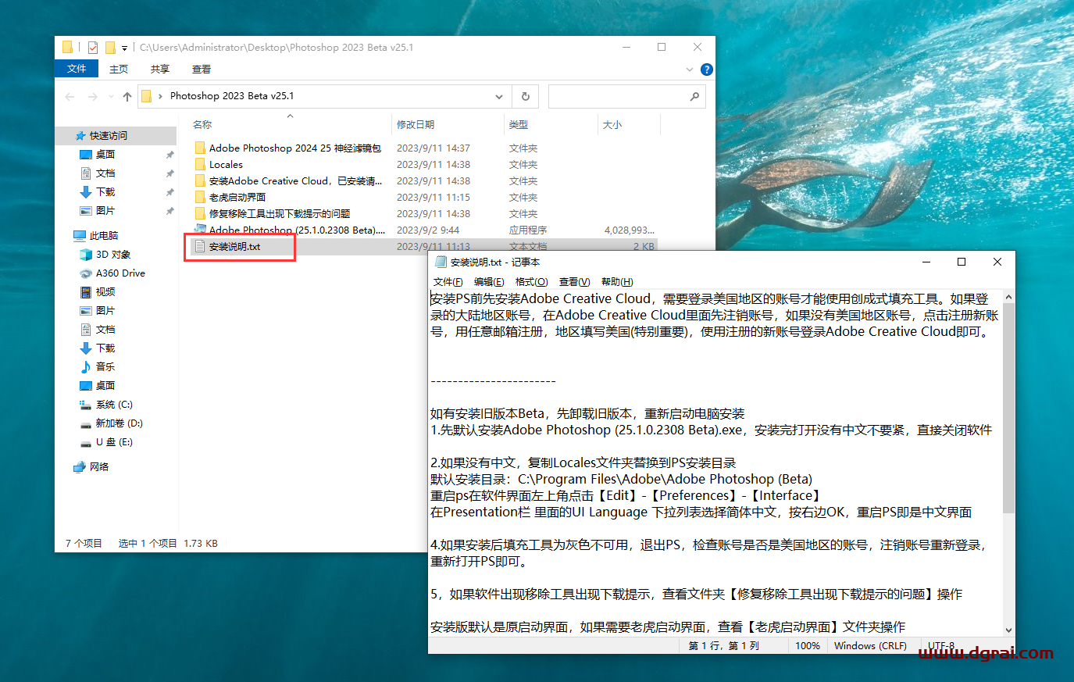Image resolution: width=1074 pixels, height=682 pixels.
Task: Open 系统 (C:) drive
Action: 114,404
